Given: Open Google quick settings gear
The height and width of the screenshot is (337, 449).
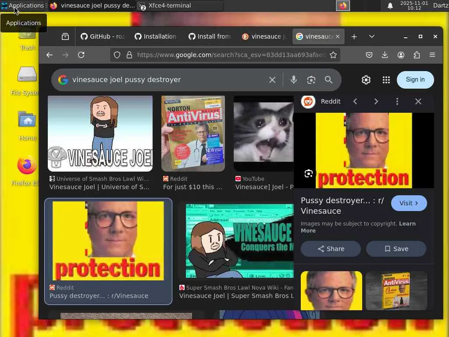Looking at the screenshot, I should coord(366,80).
